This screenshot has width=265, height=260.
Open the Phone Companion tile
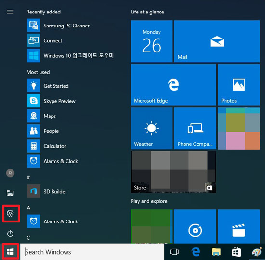(x=195, y=129)
